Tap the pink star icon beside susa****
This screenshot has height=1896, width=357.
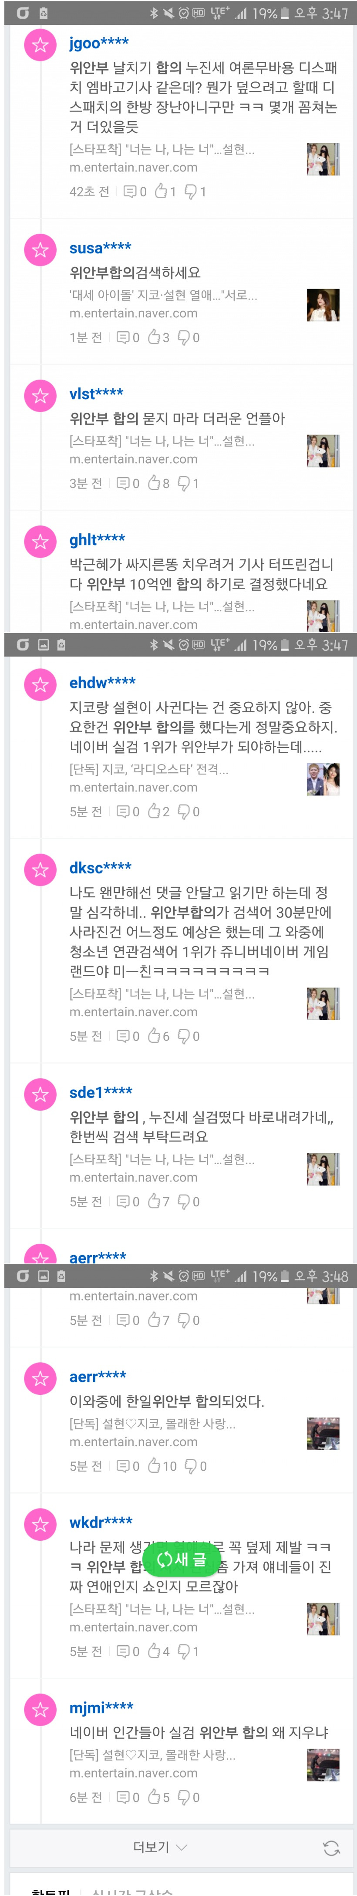click(x=40, y=249)
